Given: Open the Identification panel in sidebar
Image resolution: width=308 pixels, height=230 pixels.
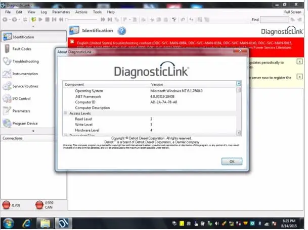Looking at the screenshot, I should pyautogui.click(x=33, y=37).
